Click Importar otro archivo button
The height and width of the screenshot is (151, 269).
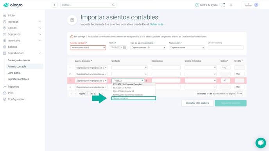(197, 103)
